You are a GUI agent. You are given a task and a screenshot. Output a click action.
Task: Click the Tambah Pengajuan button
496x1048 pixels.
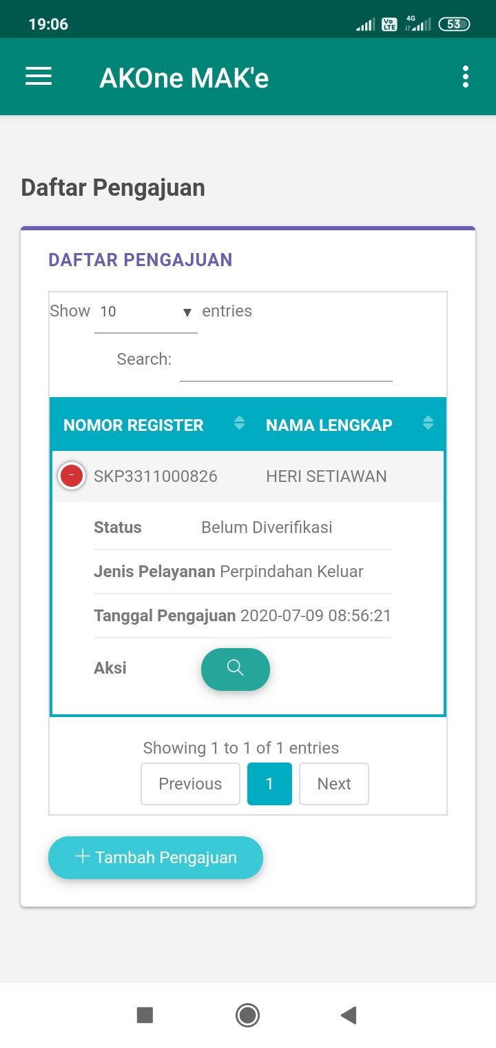pyautogui.click(x=156, y=858)
